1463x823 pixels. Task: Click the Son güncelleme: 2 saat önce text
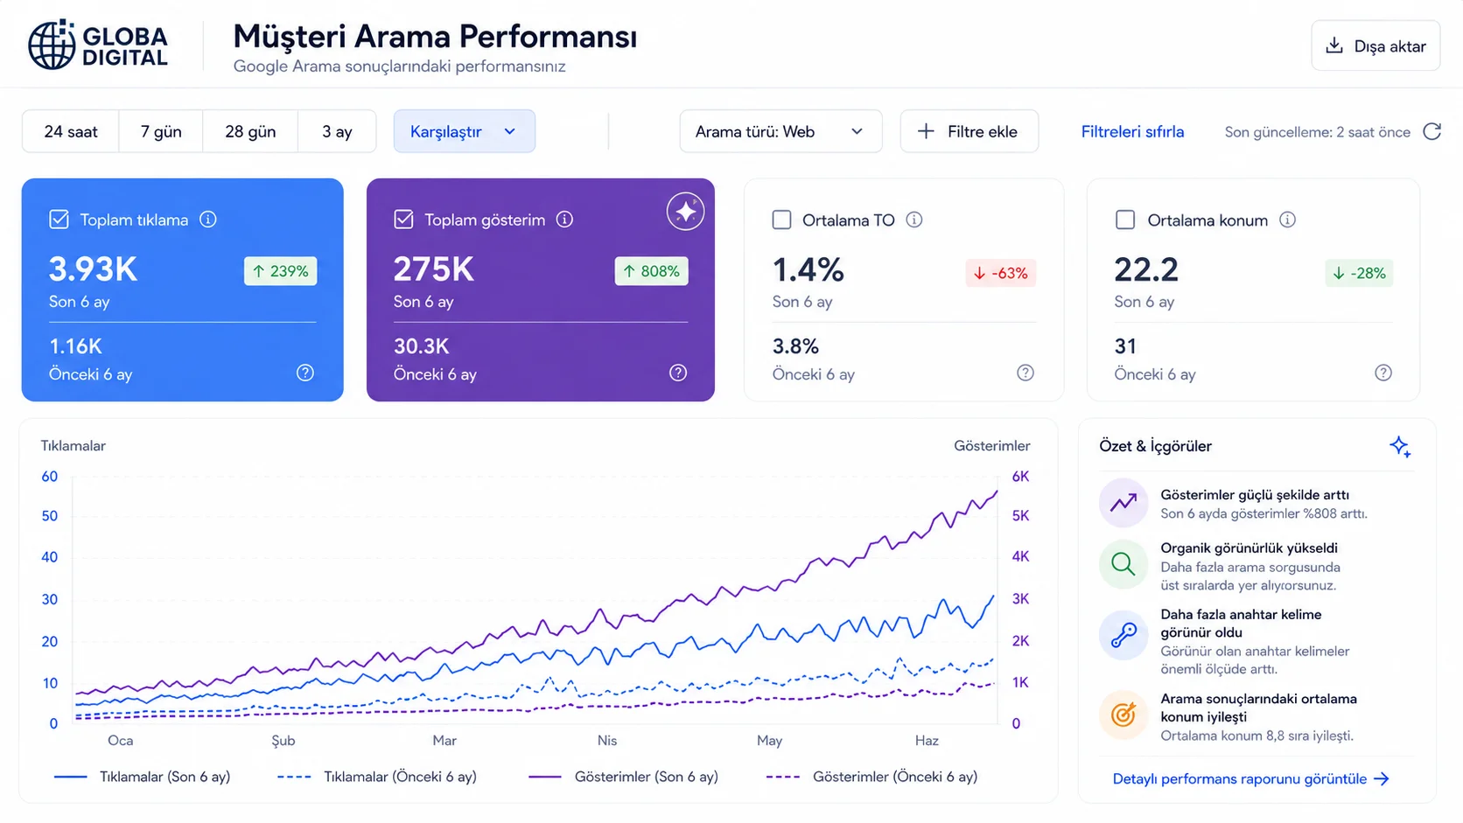[x=1318, y=132]
